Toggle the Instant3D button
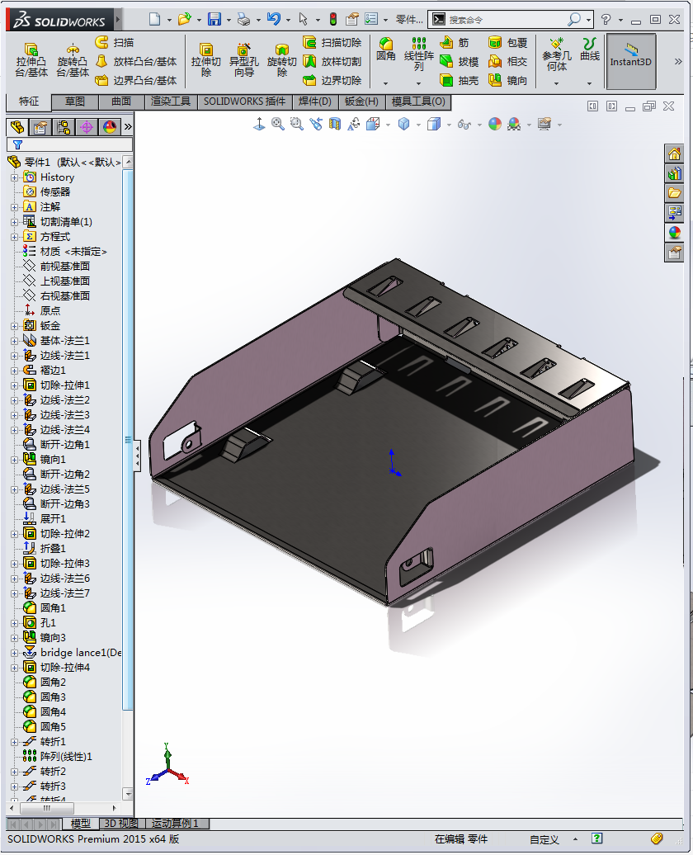The width and height of the screenshot is (693, 855). [x=631, y=61]
